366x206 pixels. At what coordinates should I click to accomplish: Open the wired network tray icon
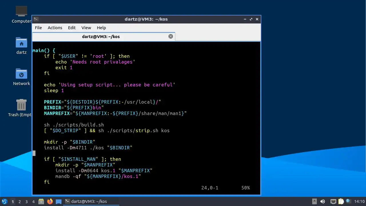click(x=333, y=201)
